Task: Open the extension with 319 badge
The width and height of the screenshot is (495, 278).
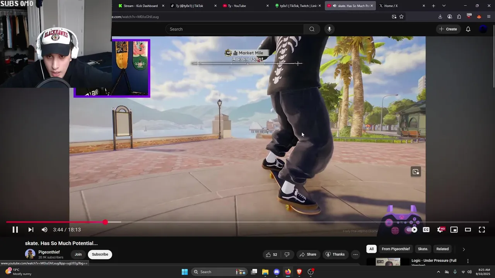Action: click(x=469, y=16)
